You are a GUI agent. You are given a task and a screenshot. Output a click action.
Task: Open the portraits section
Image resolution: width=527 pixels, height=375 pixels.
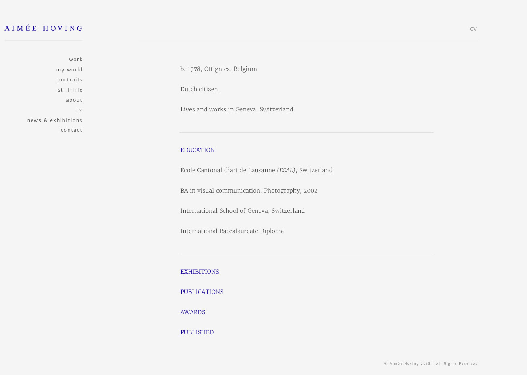click(x=70, y=80)
